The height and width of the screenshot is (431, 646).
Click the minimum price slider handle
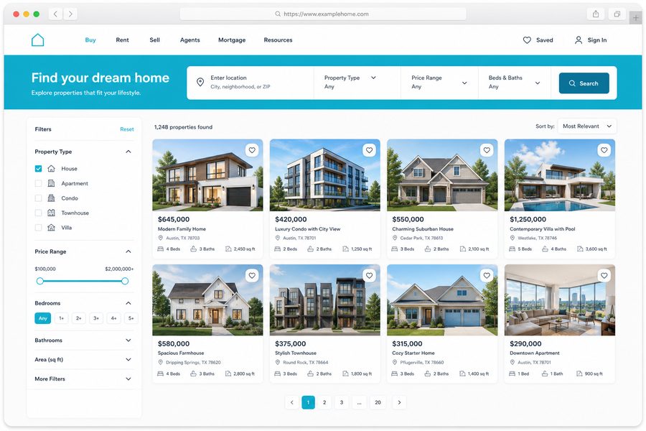tap(40, 282)
